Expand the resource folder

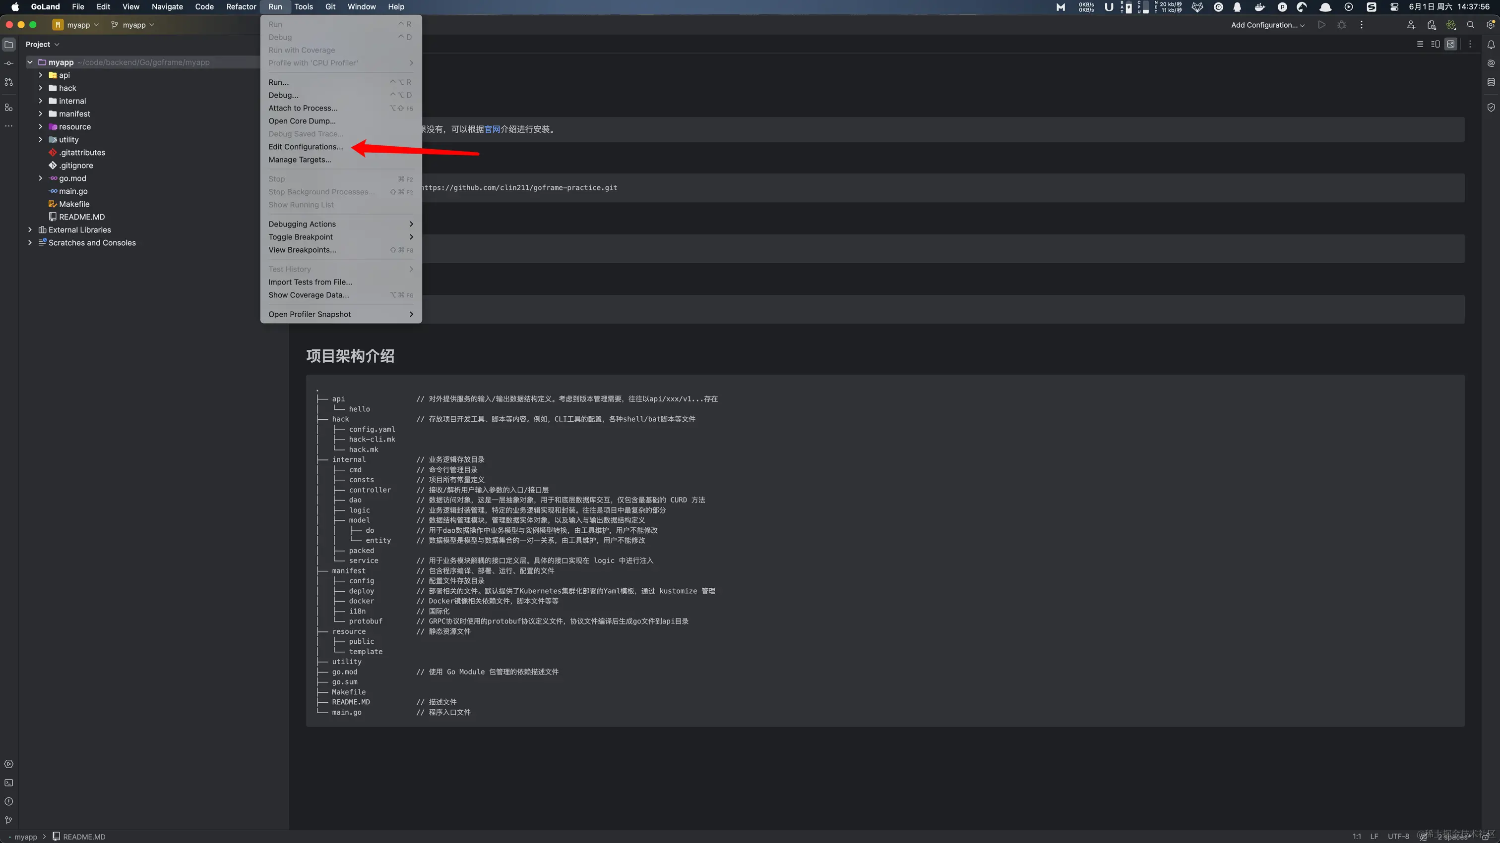[x=40, y=127]
